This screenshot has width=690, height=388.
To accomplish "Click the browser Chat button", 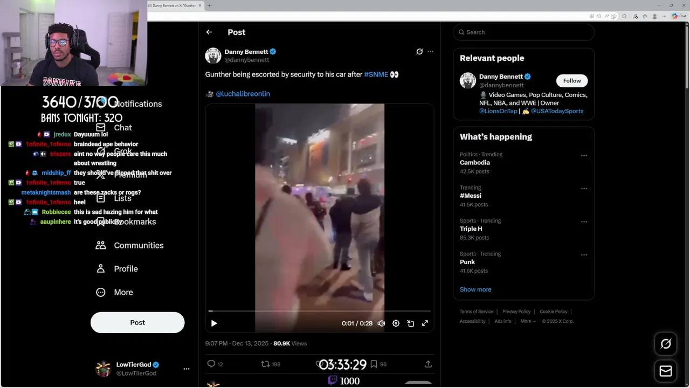I will tap(678, 16).
